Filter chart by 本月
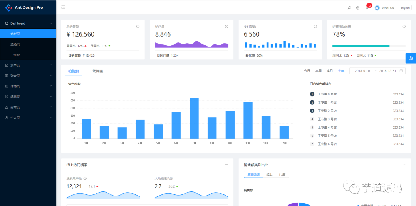The image size is (416, 206). tap(330, 71)
